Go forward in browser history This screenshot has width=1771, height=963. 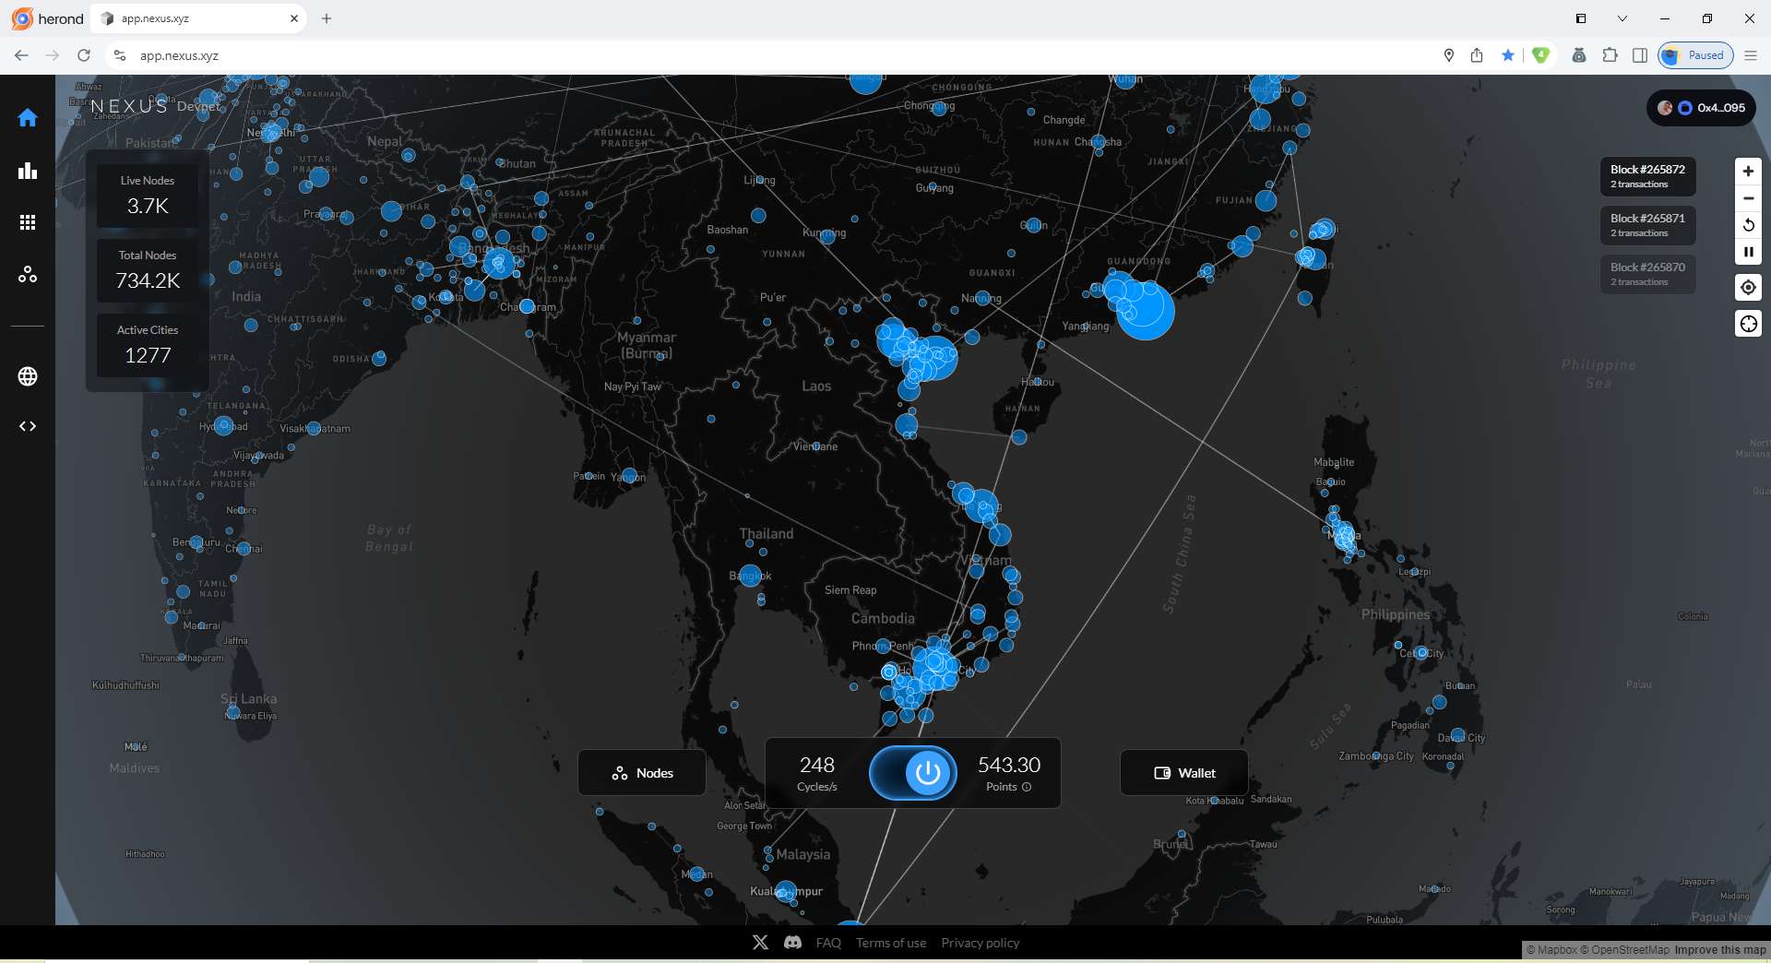(x=53, y=55)
